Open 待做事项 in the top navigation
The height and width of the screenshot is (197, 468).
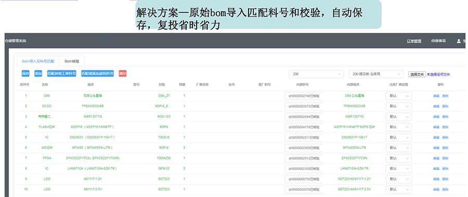coord(438,41)
